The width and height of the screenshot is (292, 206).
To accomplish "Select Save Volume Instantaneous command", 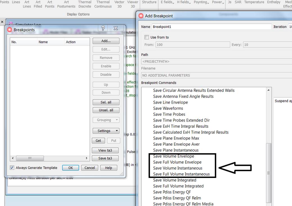I will (178, 168).
